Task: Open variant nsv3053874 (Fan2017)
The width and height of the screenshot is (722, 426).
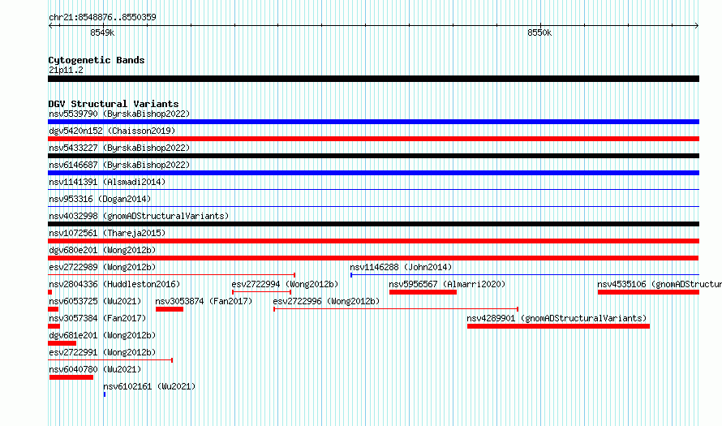Action: tap(204, 301)
